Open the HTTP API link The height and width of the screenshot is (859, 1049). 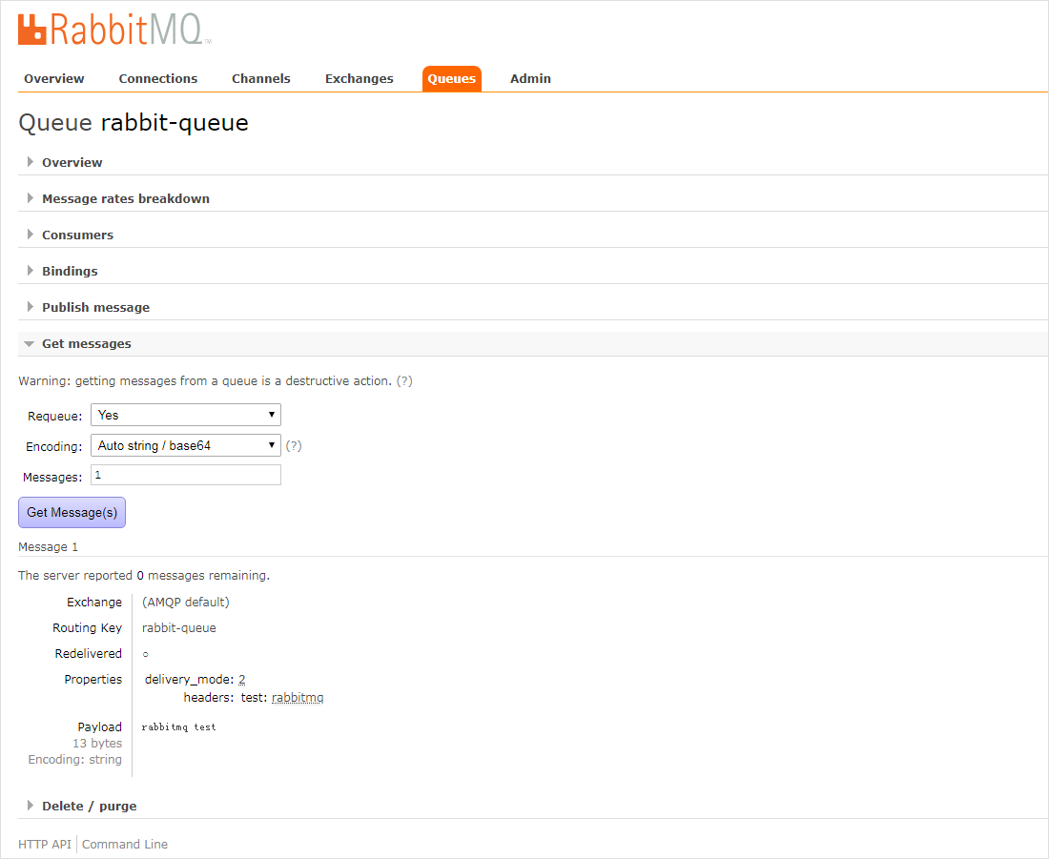(x=44, y=845)
